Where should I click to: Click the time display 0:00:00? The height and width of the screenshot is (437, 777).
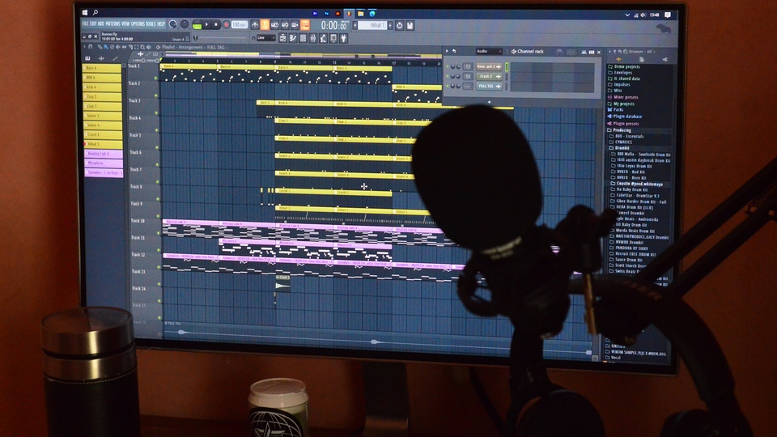335,25
